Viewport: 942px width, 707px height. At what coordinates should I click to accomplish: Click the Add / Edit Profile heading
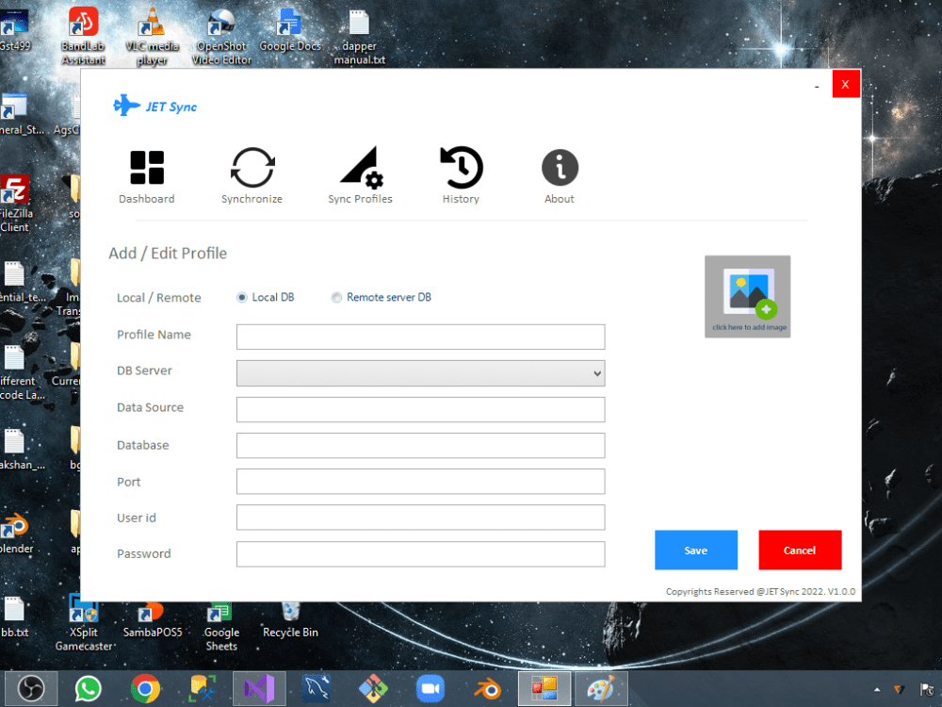(x=168, y=253)
